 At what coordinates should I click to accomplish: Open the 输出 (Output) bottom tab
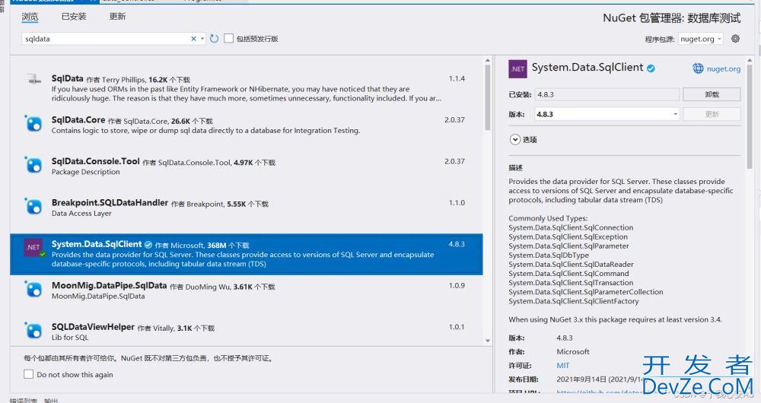[x=51, y=401]
